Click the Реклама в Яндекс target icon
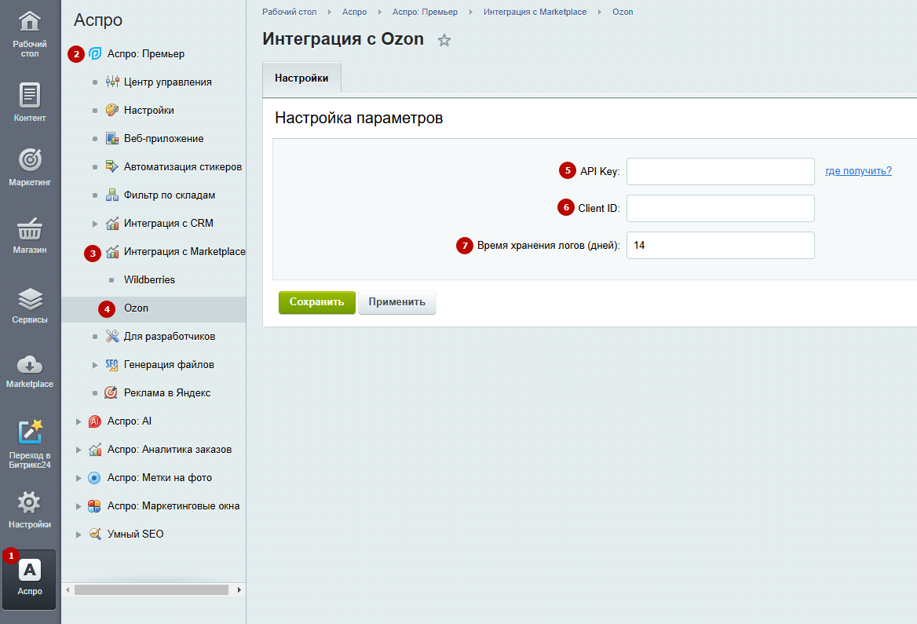Viewport: 917px width, 624px height. click(x=111, y=393)
